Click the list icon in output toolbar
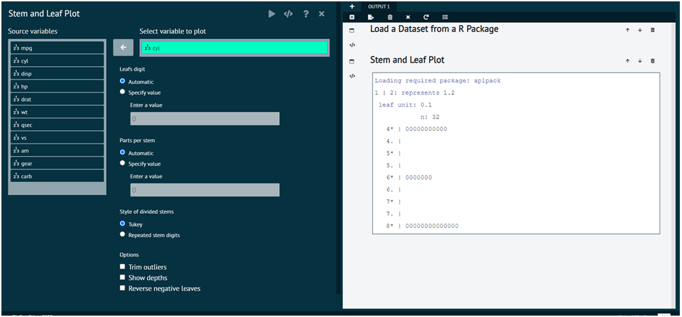 [445, 17]
